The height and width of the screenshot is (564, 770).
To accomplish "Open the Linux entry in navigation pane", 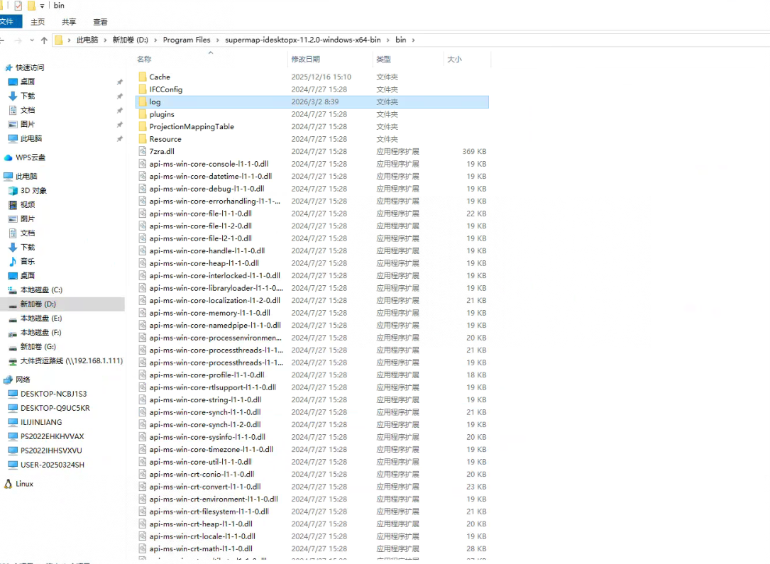I will (24, 484).
